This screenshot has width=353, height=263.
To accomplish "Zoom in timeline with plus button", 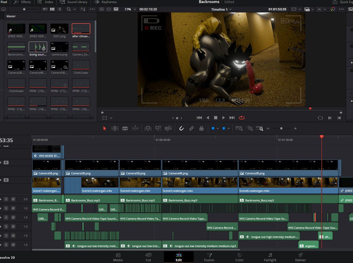I will coord(295,128).
